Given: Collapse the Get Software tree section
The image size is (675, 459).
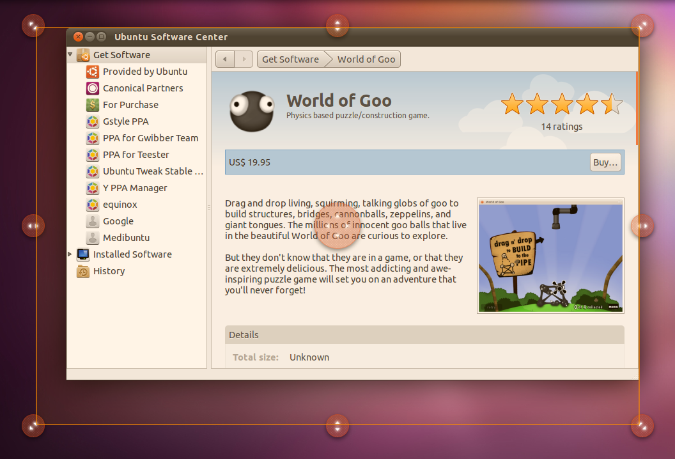Looking at the screenshot, I should pyautogui.click(x=70, y=55).
